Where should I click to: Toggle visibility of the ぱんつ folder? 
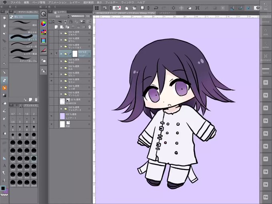[x=51, y=74]
